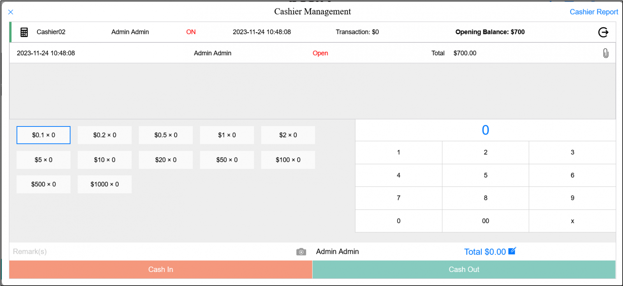623x286 pixels.
Task: Select the $5 × 0 denomination
Action: (x=44, y=160)
